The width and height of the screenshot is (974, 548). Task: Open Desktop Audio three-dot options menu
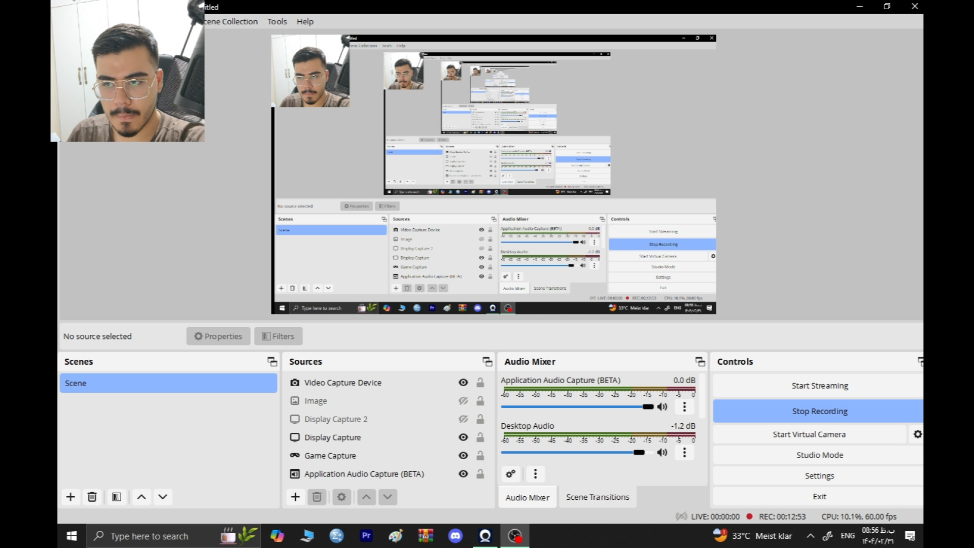pyautogui.click(x=684, y=452)
